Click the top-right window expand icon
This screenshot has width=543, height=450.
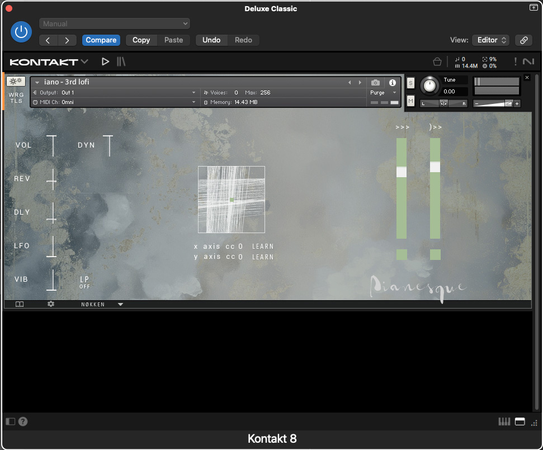tap(533, 7)
